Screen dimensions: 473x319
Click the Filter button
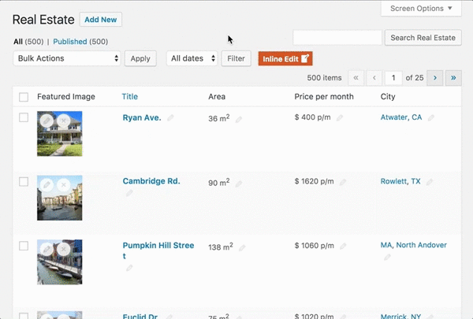click(x=236, y=58)
